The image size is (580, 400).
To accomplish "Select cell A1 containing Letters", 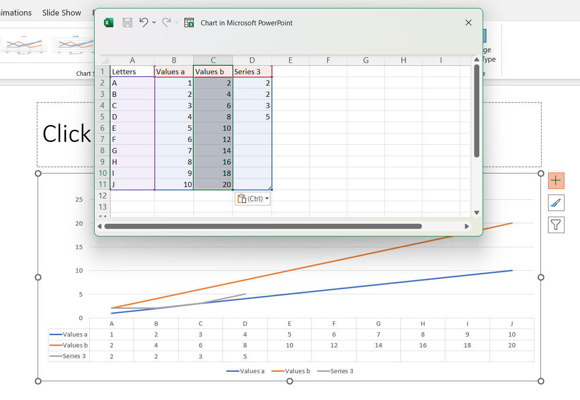I will (132, 72).
